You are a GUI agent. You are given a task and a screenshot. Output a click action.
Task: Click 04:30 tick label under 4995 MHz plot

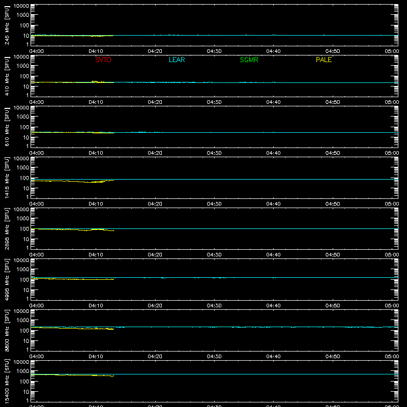(x=214, y=306)
